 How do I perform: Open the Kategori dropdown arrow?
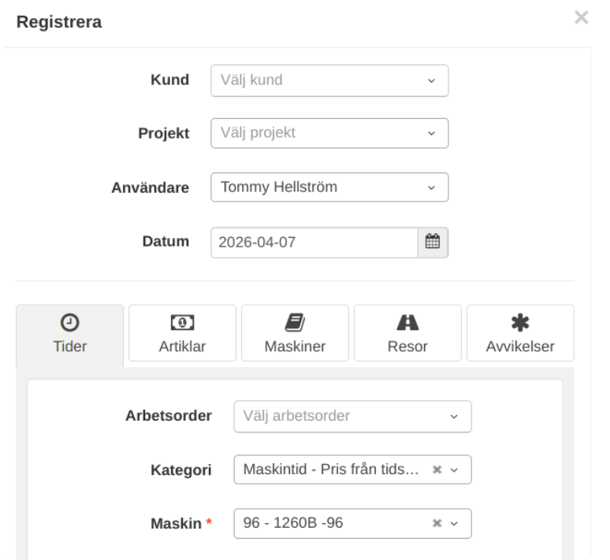pos(454,469)
